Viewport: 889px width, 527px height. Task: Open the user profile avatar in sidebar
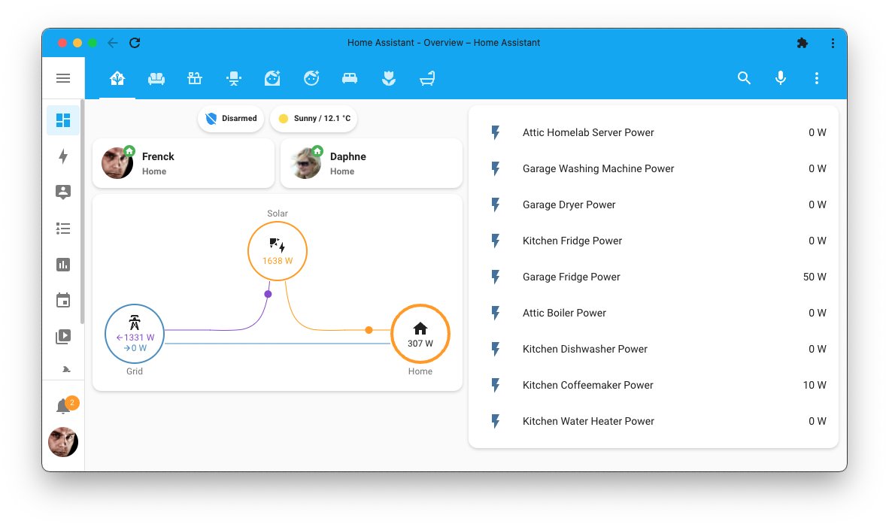tap(63, 442)
